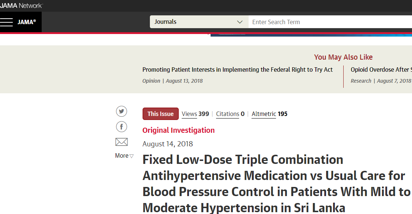This screenshot has height=214, width=412.
Task: Share article via Twitter icon
Action: (121, 111)
